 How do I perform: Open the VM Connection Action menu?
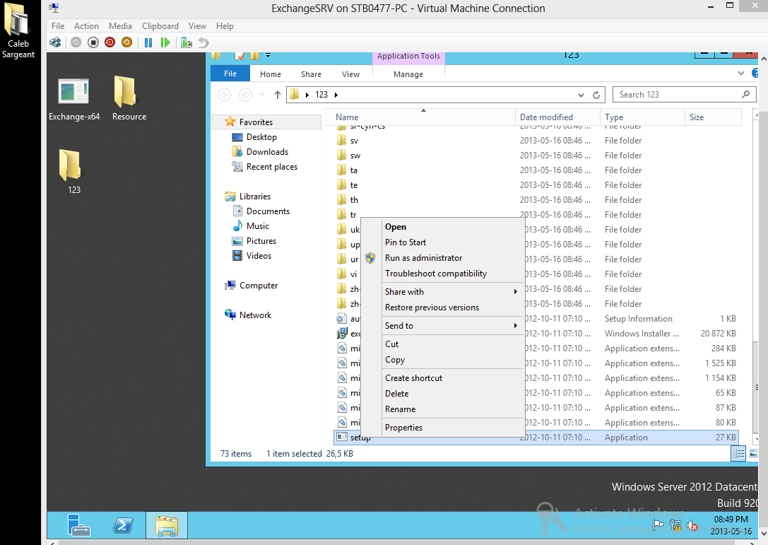[86, 26]
